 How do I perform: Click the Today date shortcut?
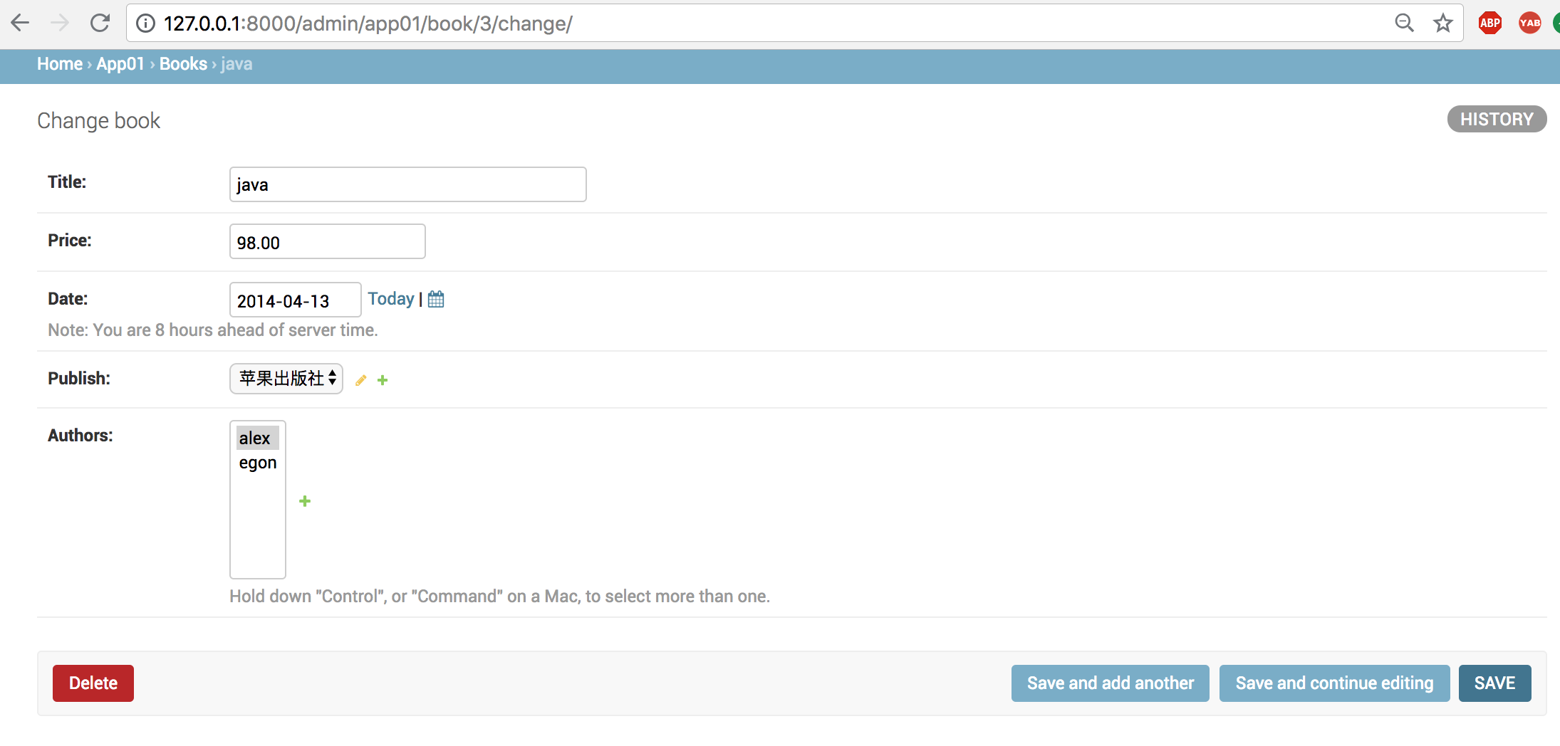tap(391, 299)
